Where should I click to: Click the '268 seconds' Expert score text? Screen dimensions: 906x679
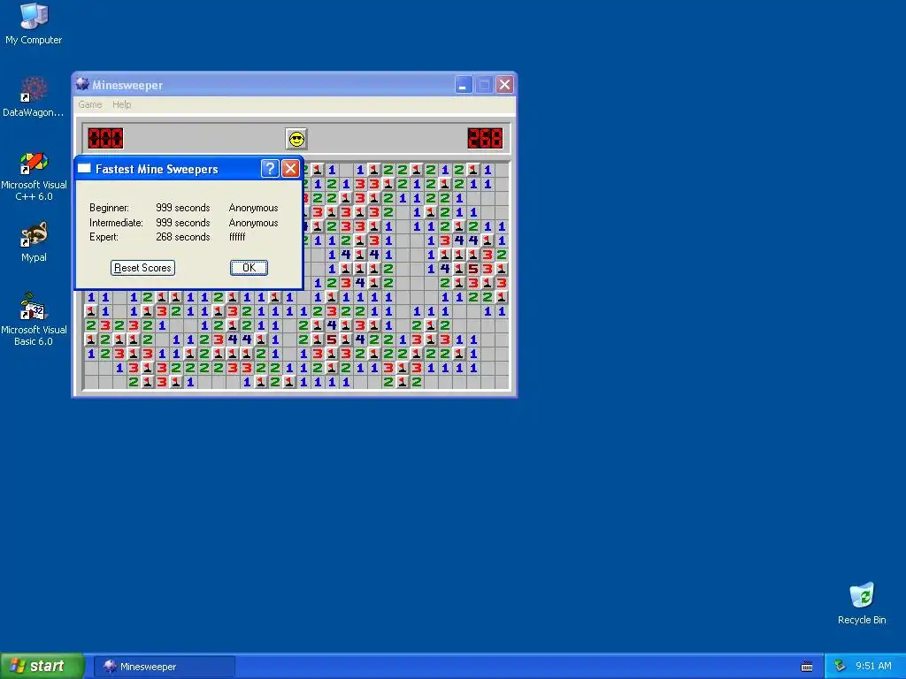click(182, 237)
